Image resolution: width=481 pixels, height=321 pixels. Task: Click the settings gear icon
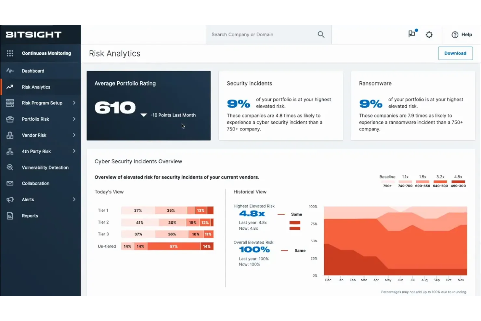[x=429, y=34]
